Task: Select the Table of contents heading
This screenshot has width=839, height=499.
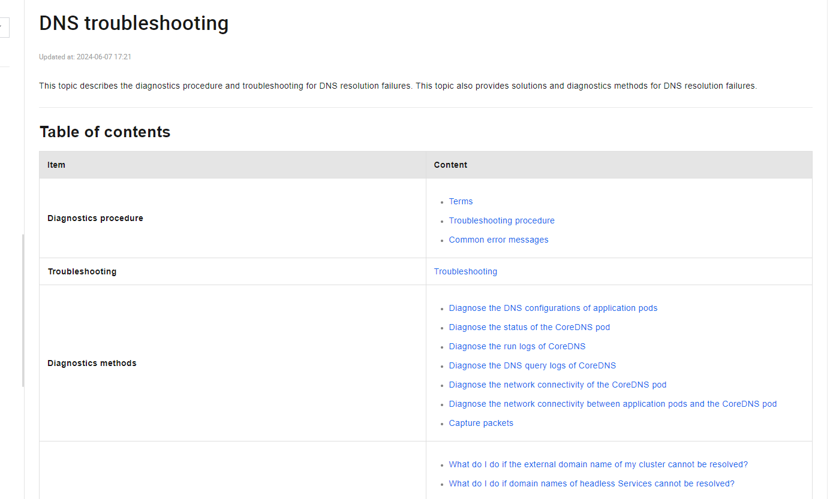Action: coord(105,132)
